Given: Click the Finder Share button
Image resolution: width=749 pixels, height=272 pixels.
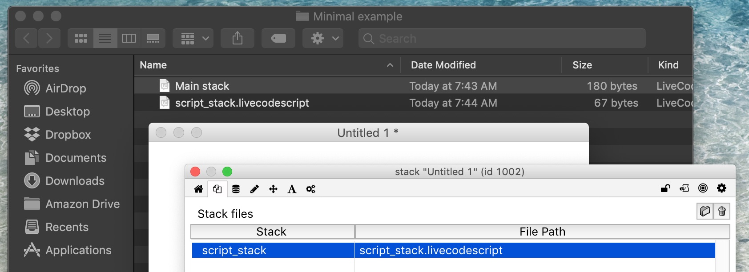Looking at the screenshot, I should 238,39.
